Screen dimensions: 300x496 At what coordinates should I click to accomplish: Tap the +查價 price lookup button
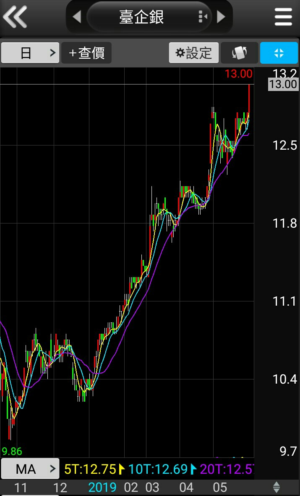[86, 53]
